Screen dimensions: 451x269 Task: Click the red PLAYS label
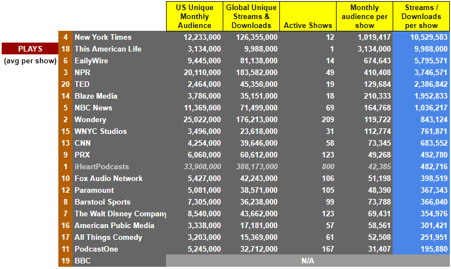pos(30,49)
